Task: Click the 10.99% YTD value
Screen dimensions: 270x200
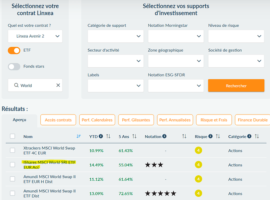Action: (x=96, y=151)
